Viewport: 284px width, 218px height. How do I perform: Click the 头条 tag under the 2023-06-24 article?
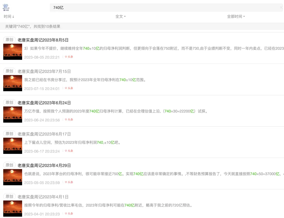(69, 120)
